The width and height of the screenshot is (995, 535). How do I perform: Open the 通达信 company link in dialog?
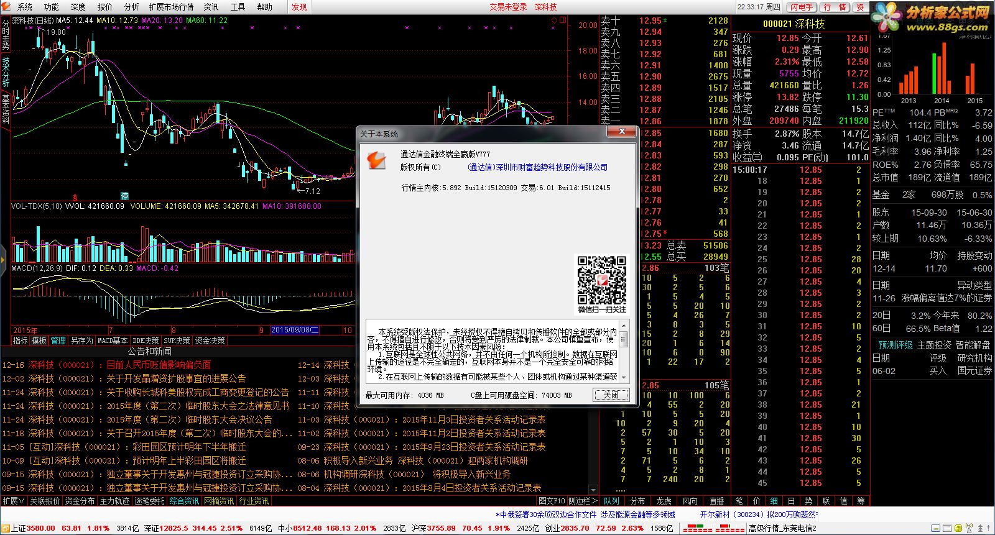(537, 167)
